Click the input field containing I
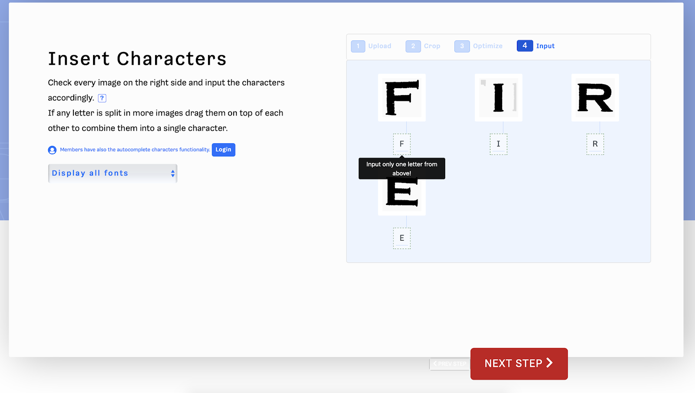This screenshot has width=695, height=393. tap(499, 144)
